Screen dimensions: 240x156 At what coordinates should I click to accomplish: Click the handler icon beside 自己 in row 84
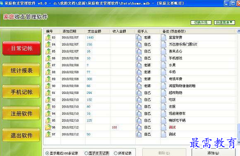coord(139,44)
